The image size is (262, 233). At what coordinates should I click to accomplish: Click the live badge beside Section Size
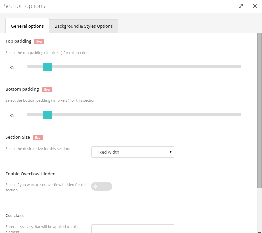38,137
